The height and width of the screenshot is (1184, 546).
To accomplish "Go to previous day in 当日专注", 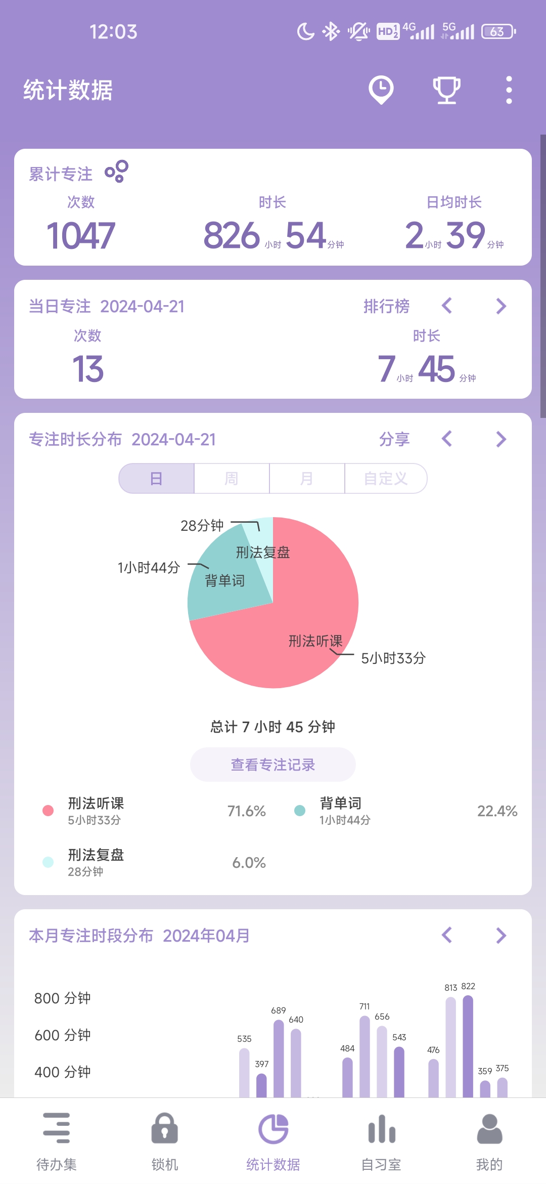I will click(447, 306).
